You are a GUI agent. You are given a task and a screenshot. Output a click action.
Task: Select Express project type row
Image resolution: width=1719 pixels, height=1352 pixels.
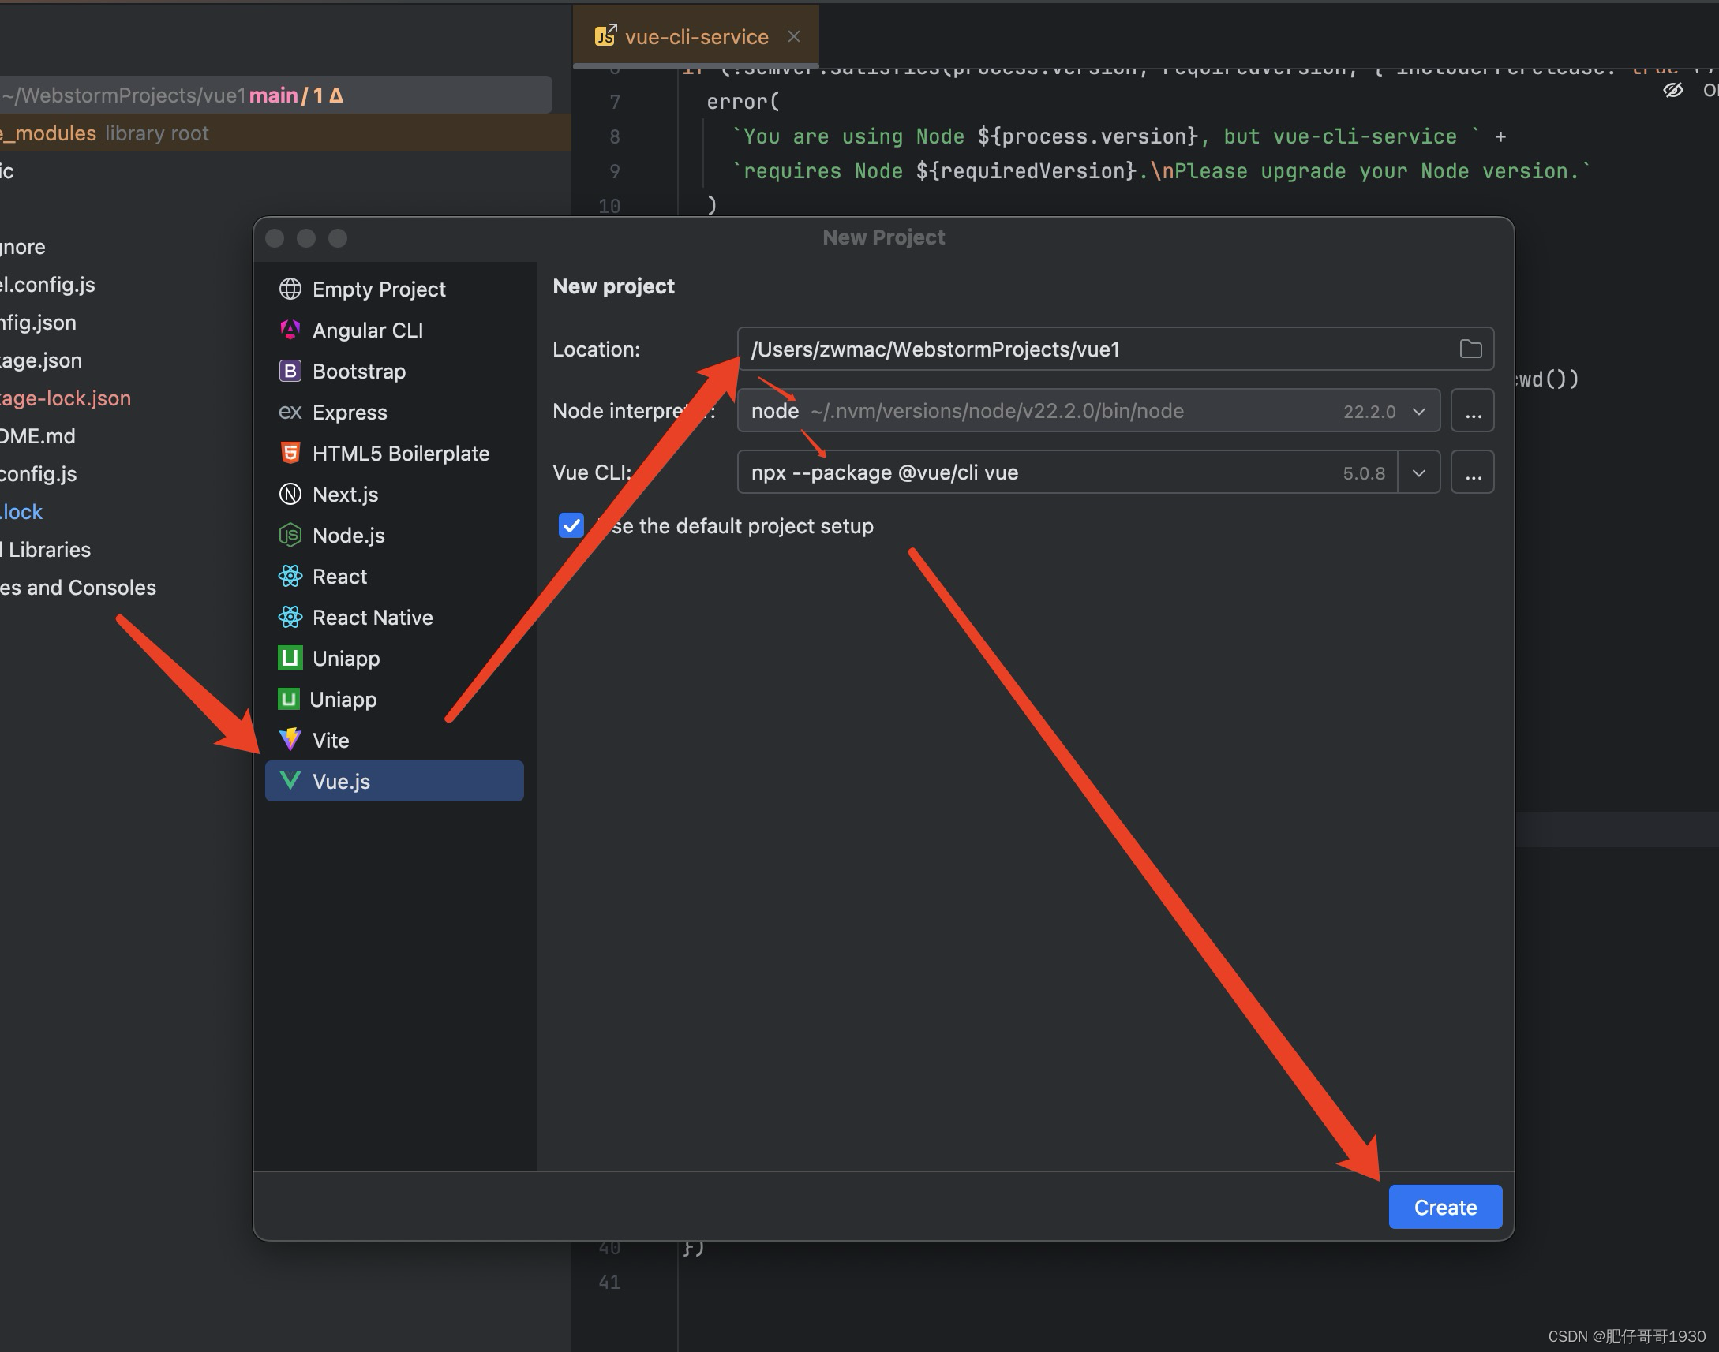coord(395,413)
